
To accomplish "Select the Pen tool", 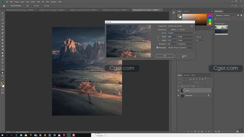I will pyautogui.click(x=2, y=60).
